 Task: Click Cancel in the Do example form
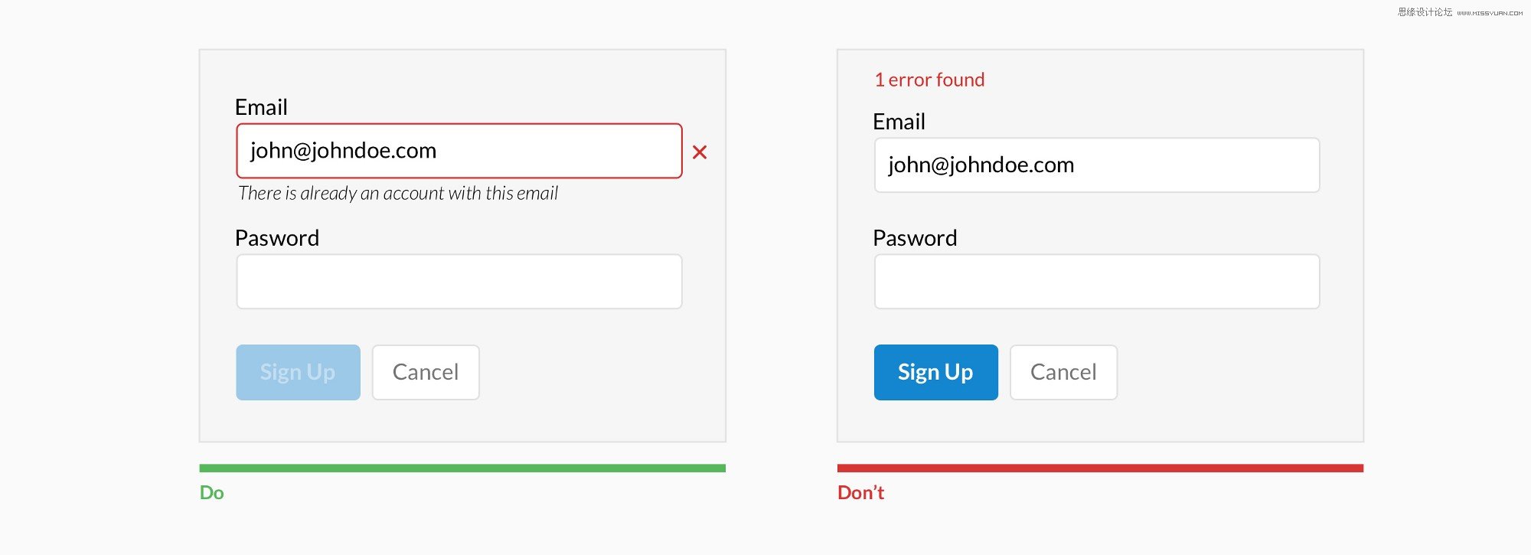tap(426, 372)
